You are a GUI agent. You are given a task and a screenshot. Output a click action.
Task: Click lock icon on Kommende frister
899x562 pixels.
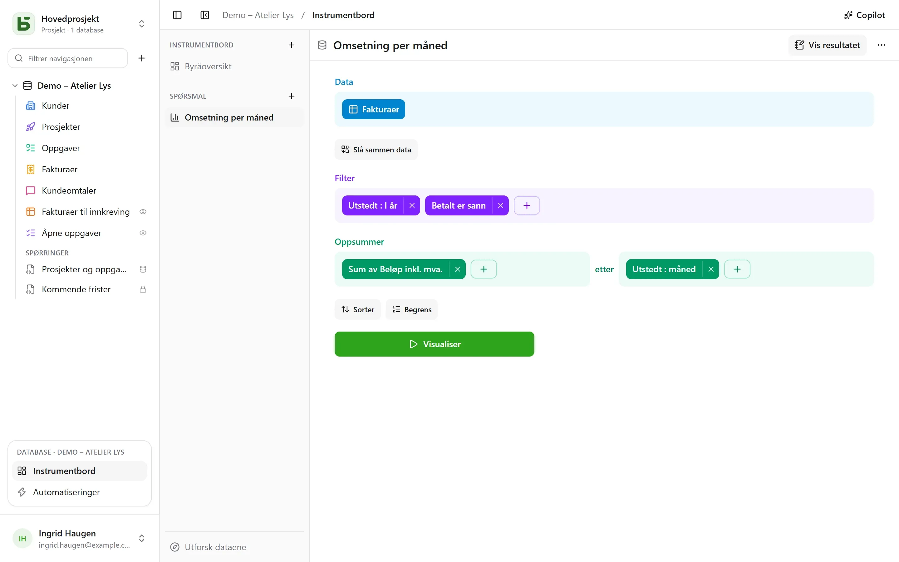[143, 289]
